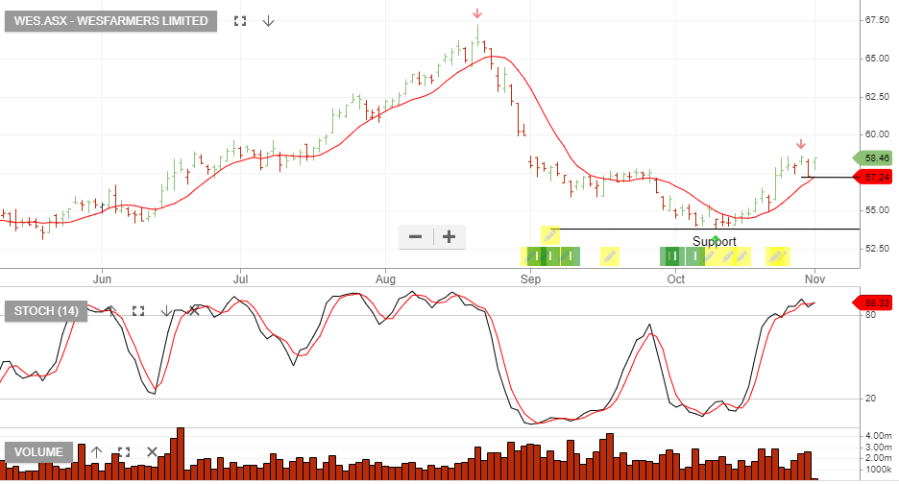Click the 4.00m volume axis label
The height and width of the screenshot is (484, 899).
[879, 436]
